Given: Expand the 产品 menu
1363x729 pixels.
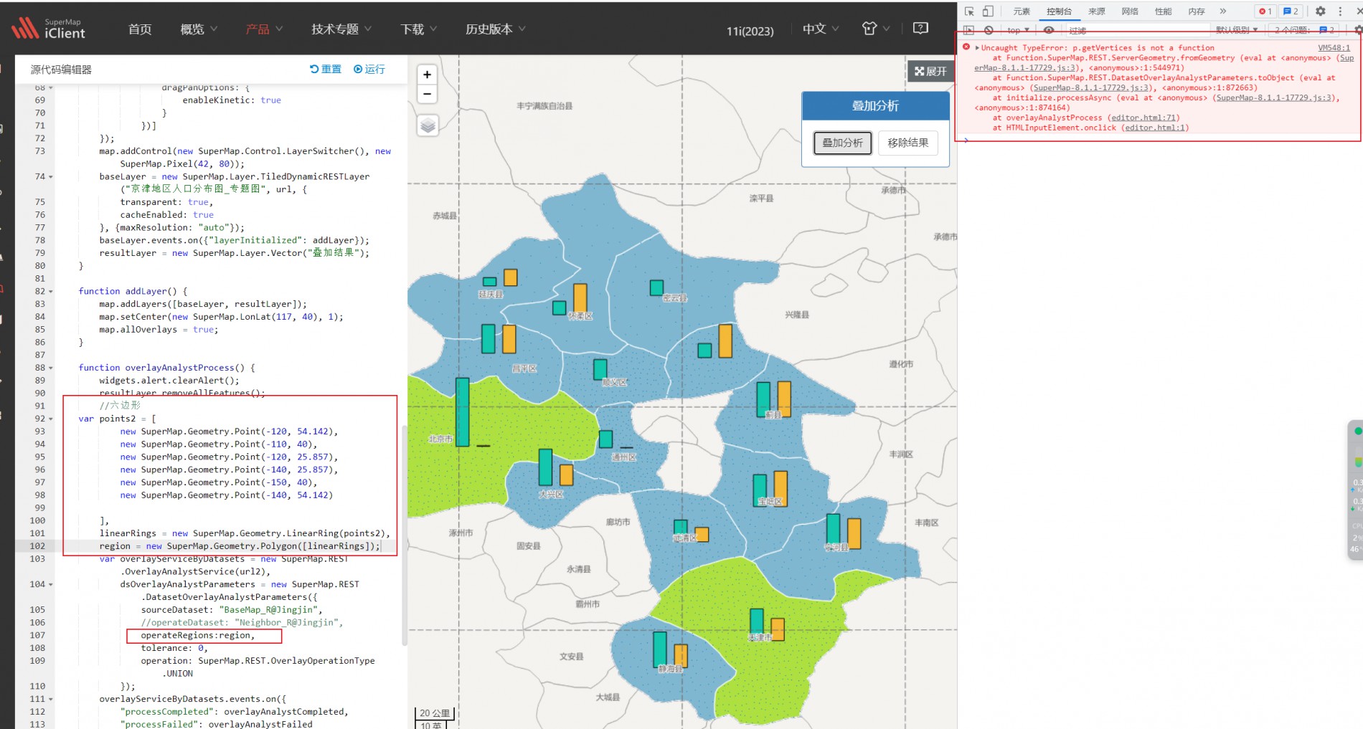Looking at the screenshot, I should click(x=264, y=29).
